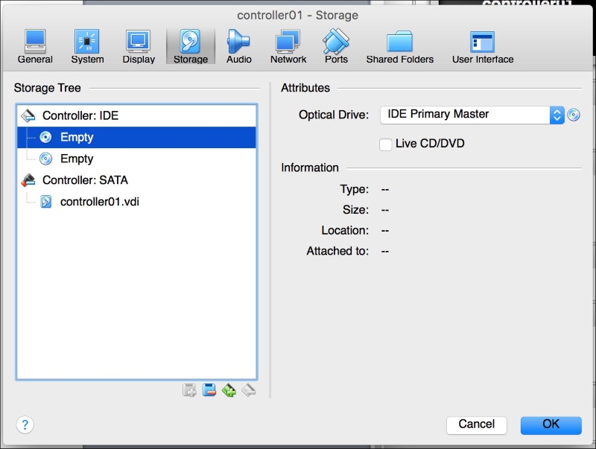596x449 pixels.
Task: Open the help question mark button
Action: tap(25, 424)
